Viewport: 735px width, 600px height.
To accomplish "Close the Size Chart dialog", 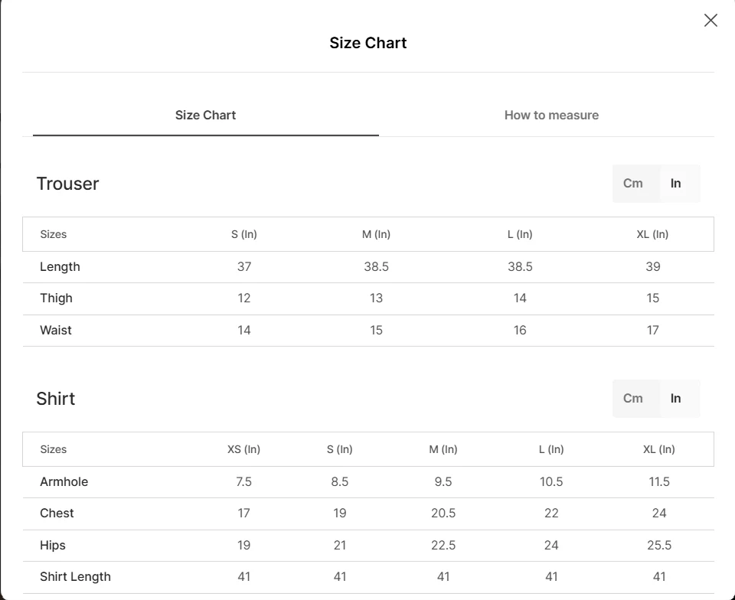I will click(x=710, y=21).
